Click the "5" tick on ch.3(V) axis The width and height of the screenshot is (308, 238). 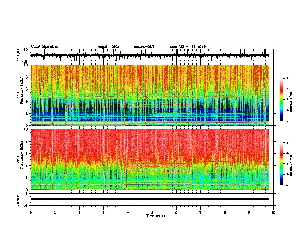pos(27,194)
